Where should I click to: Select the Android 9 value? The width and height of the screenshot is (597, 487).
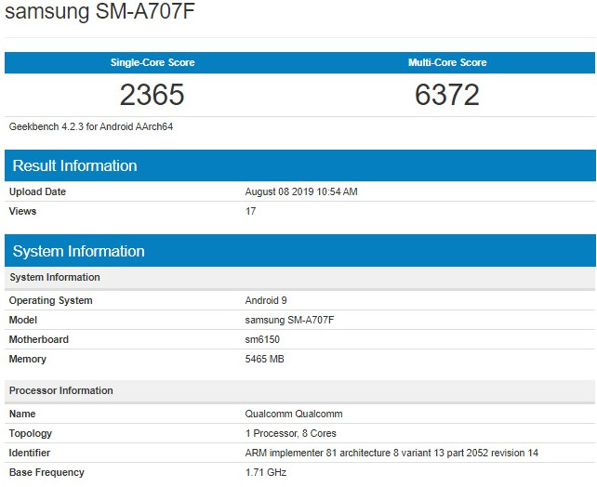click(266, 300)
